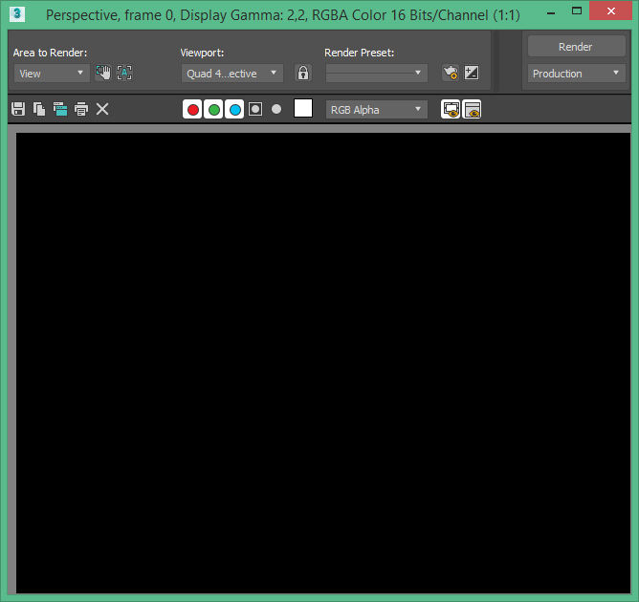Copy the image to clipboard
639x602 pixels.
(39, 109)
